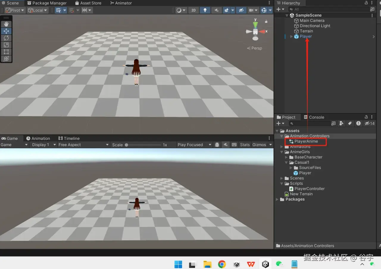Open the scene effects dropdown arrow
Screen dimensions: 381x269
[x=233, y=10]
